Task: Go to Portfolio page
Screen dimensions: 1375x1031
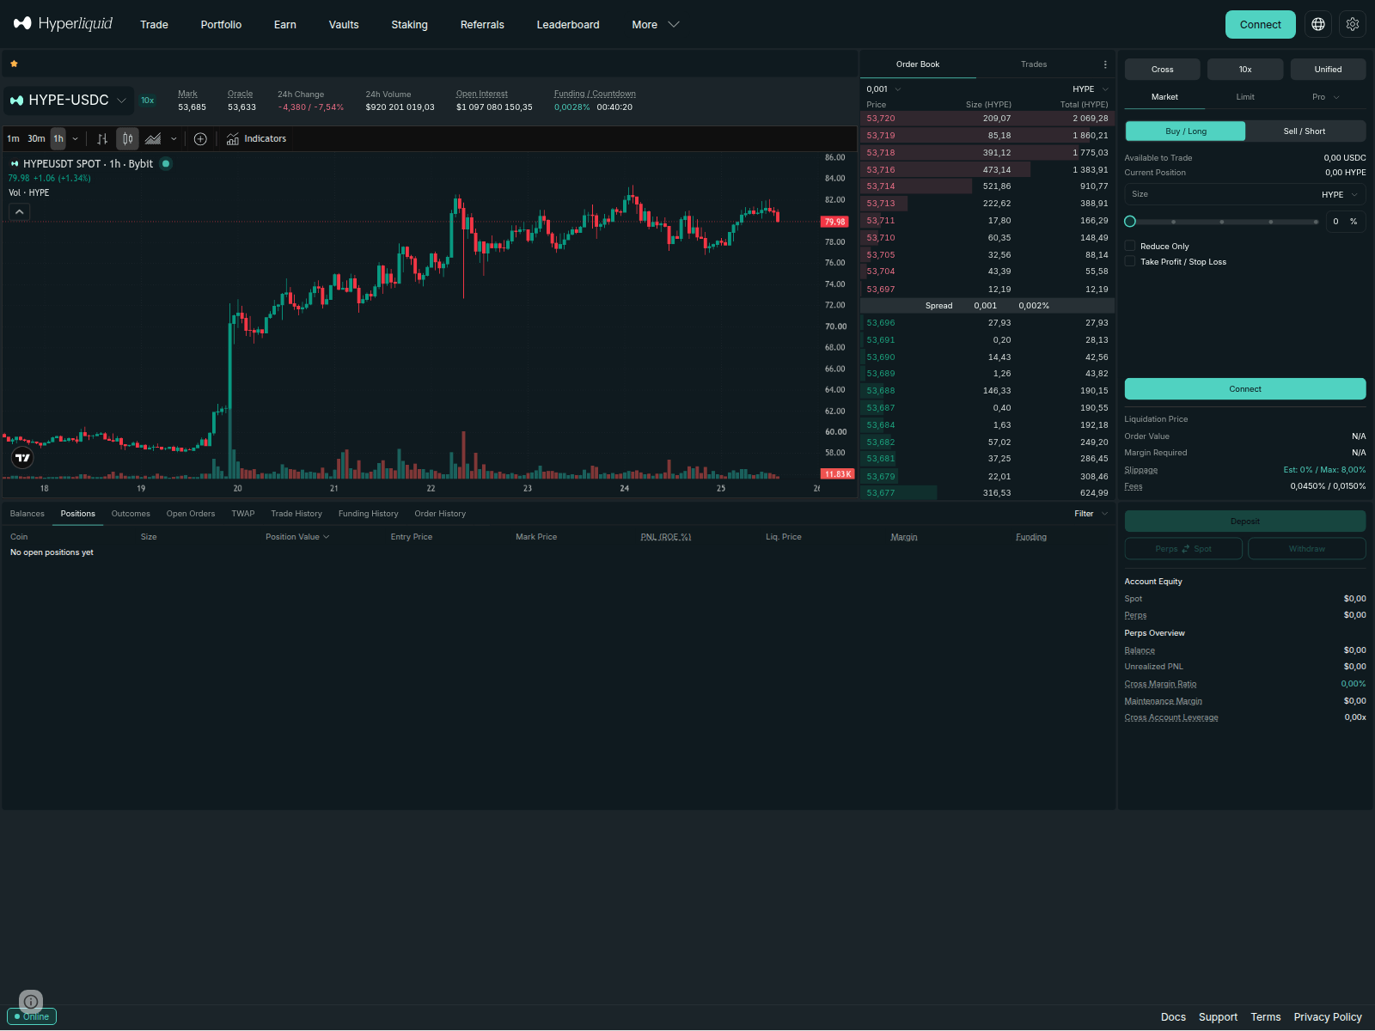Action: pos(221,24)
